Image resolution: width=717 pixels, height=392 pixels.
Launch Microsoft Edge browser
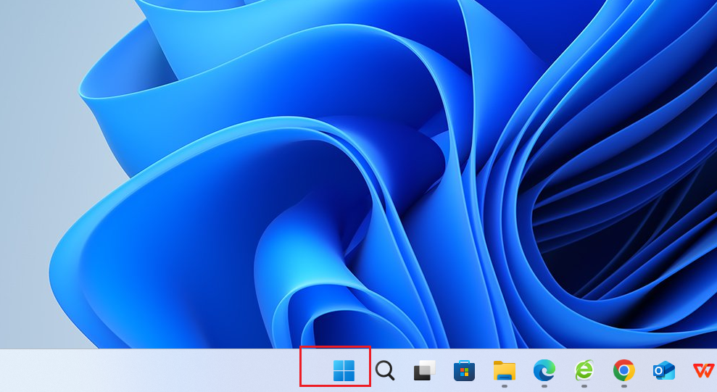544,370
